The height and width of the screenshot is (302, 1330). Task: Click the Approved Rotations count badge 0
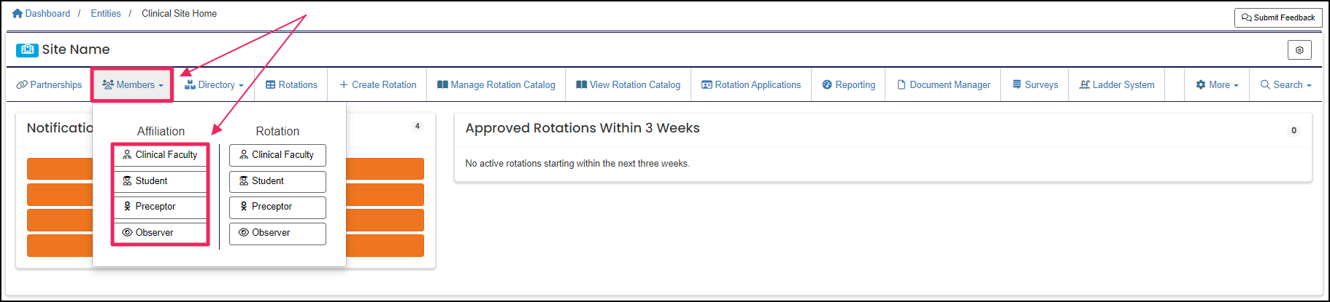tap(1294, 130)
